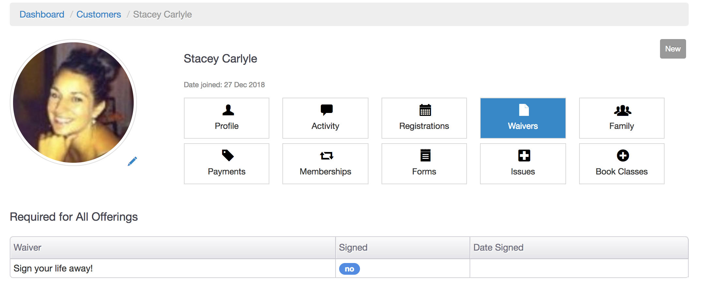
Task: Click the 'Sign your life away!' waiver row
Action: point(53,269)
